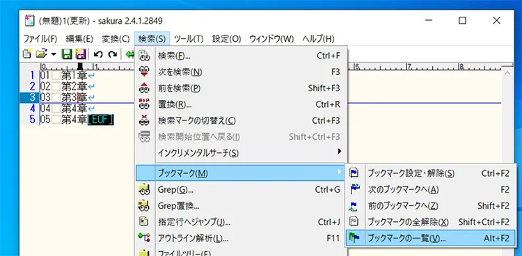Open the ヘルプ(H) menu
522x256 pixels.
[318, 39]
